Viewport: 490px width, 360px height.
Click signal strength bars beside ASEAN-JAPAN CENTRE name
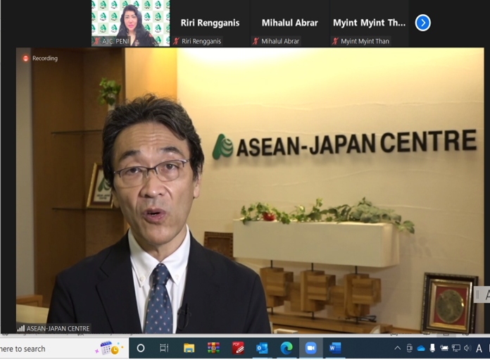[21, 328]
